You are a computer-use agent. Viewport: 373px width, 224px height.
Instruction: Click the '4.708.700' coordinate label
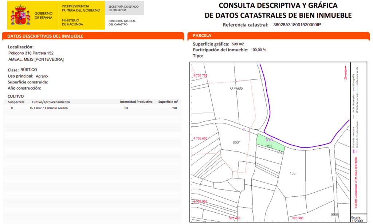(200, 75)
